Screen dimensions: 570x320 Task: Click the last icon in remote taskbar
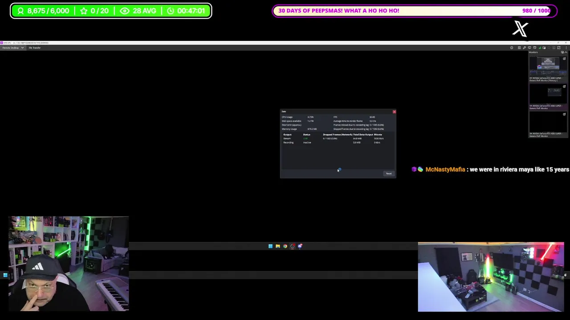300,246
